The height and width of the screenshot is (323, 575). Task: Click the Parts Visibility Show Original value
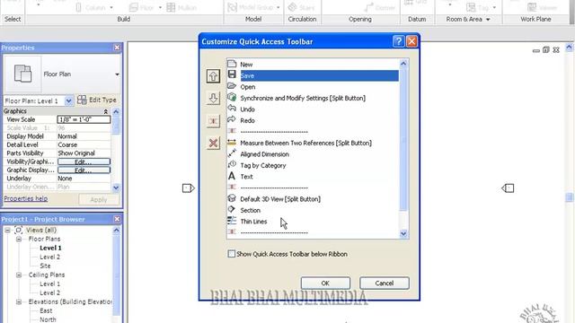(x=84, y=153)
